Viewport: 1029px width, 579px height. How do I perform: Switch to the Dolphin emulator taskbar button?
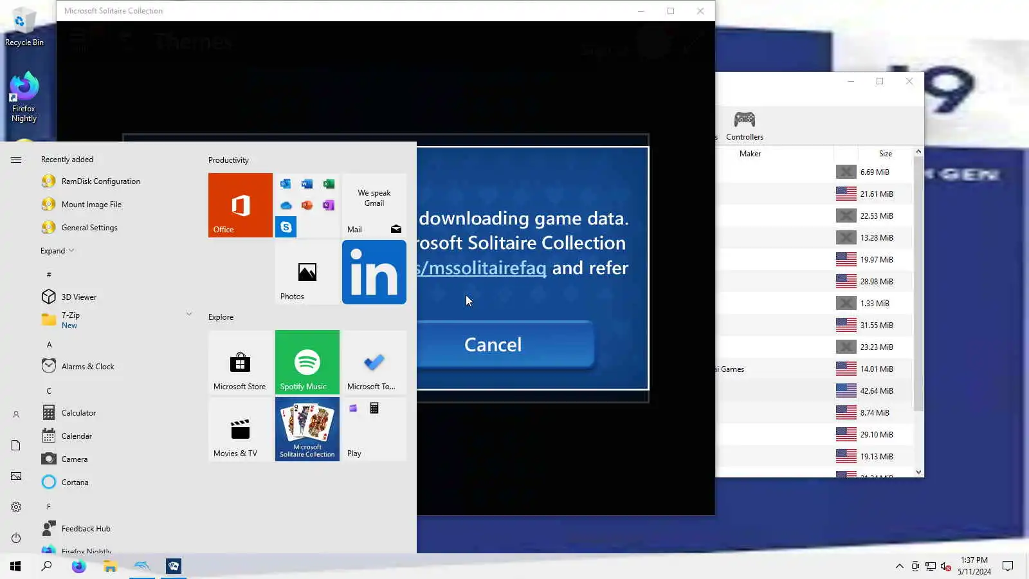(x=142, y=566)
